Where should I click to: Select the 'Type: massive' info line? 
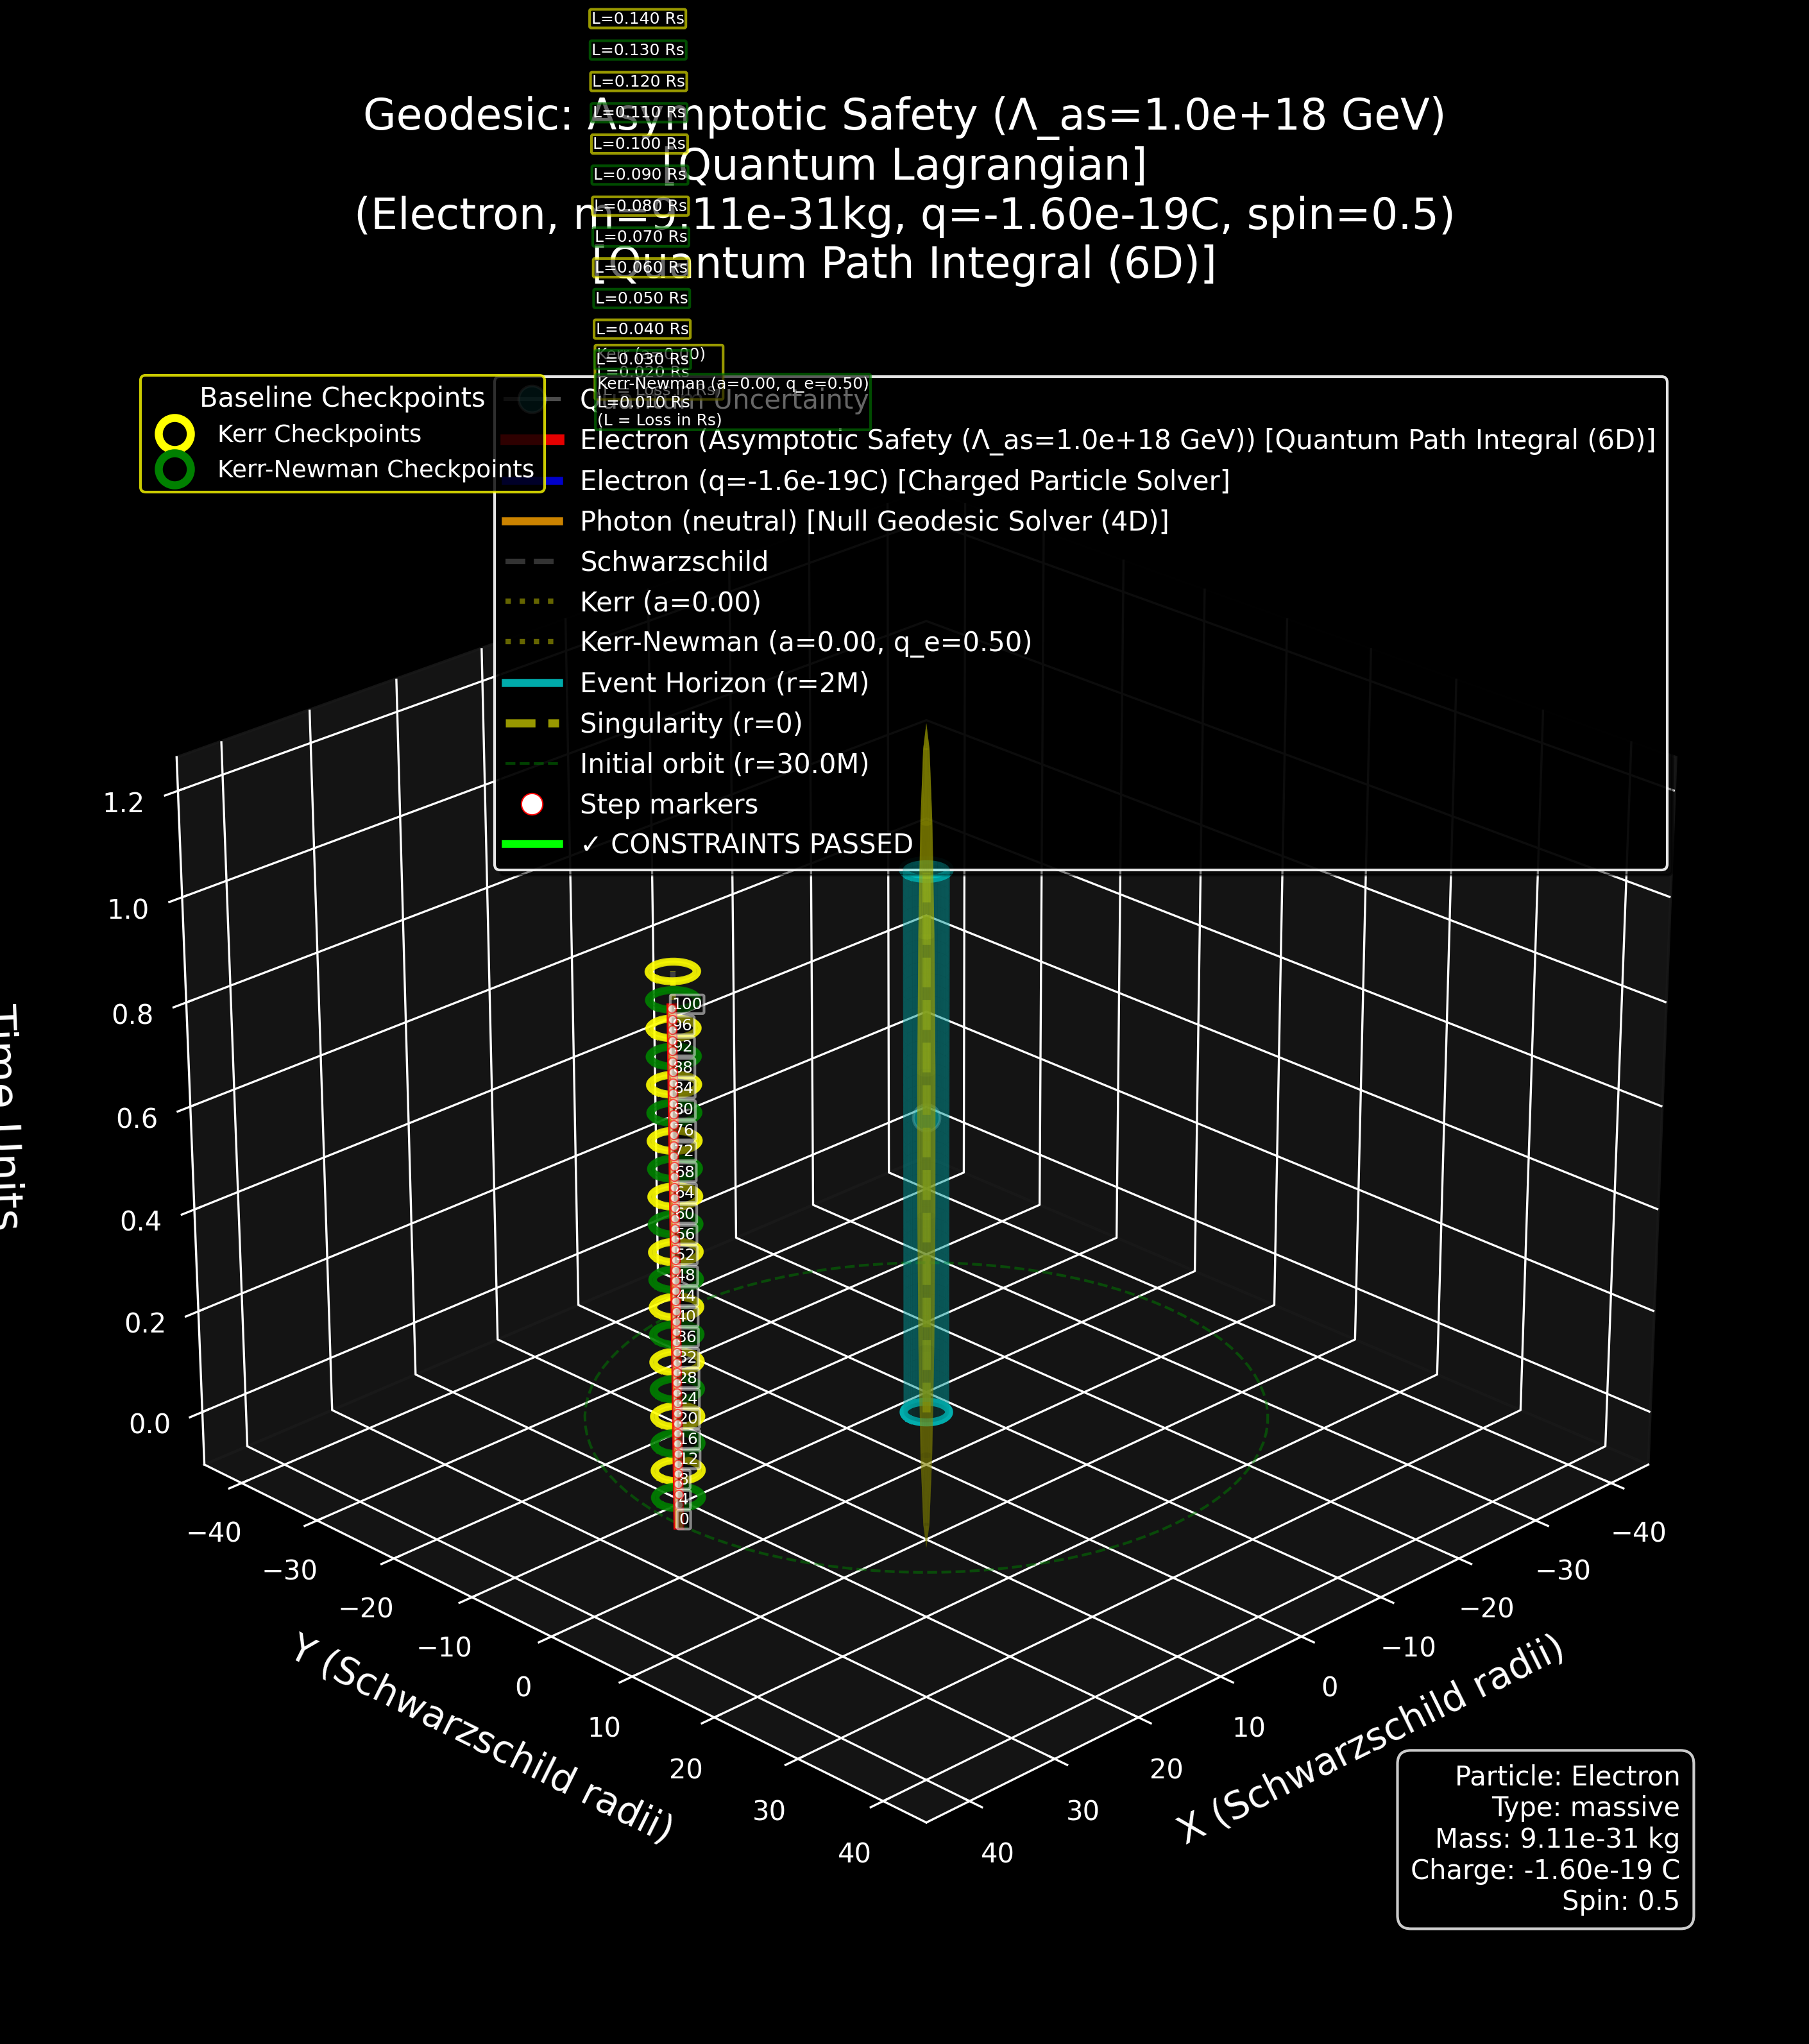1585,1807
